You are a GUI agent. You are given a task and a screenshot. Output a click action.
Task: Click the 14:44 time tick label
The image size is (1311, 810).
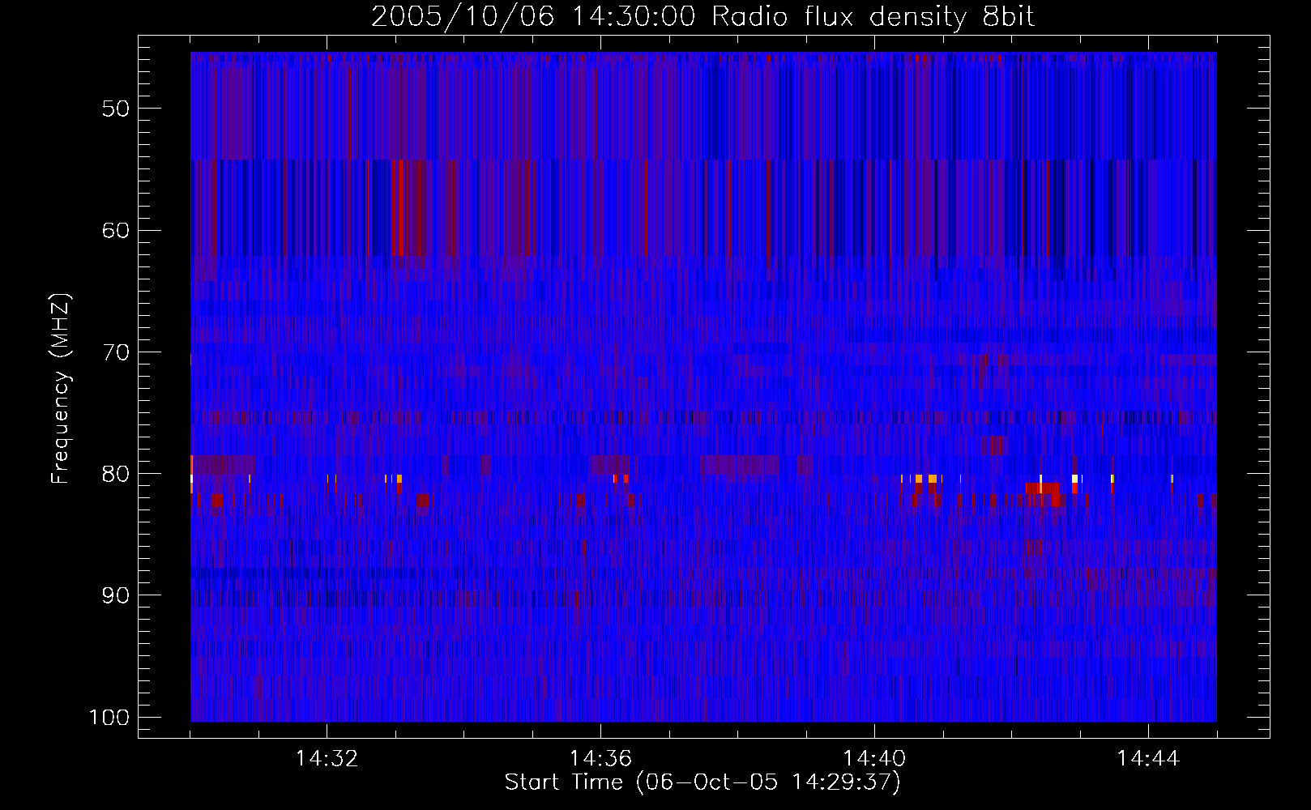[1148, 759]
